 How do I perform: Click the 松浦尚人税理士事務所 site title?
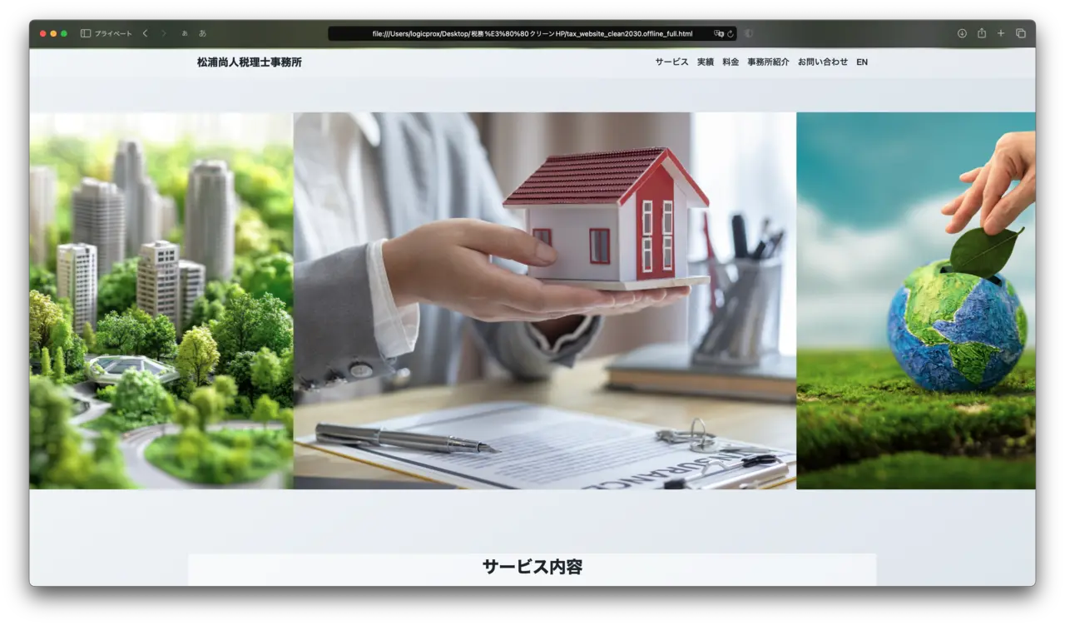coord(250,62)
